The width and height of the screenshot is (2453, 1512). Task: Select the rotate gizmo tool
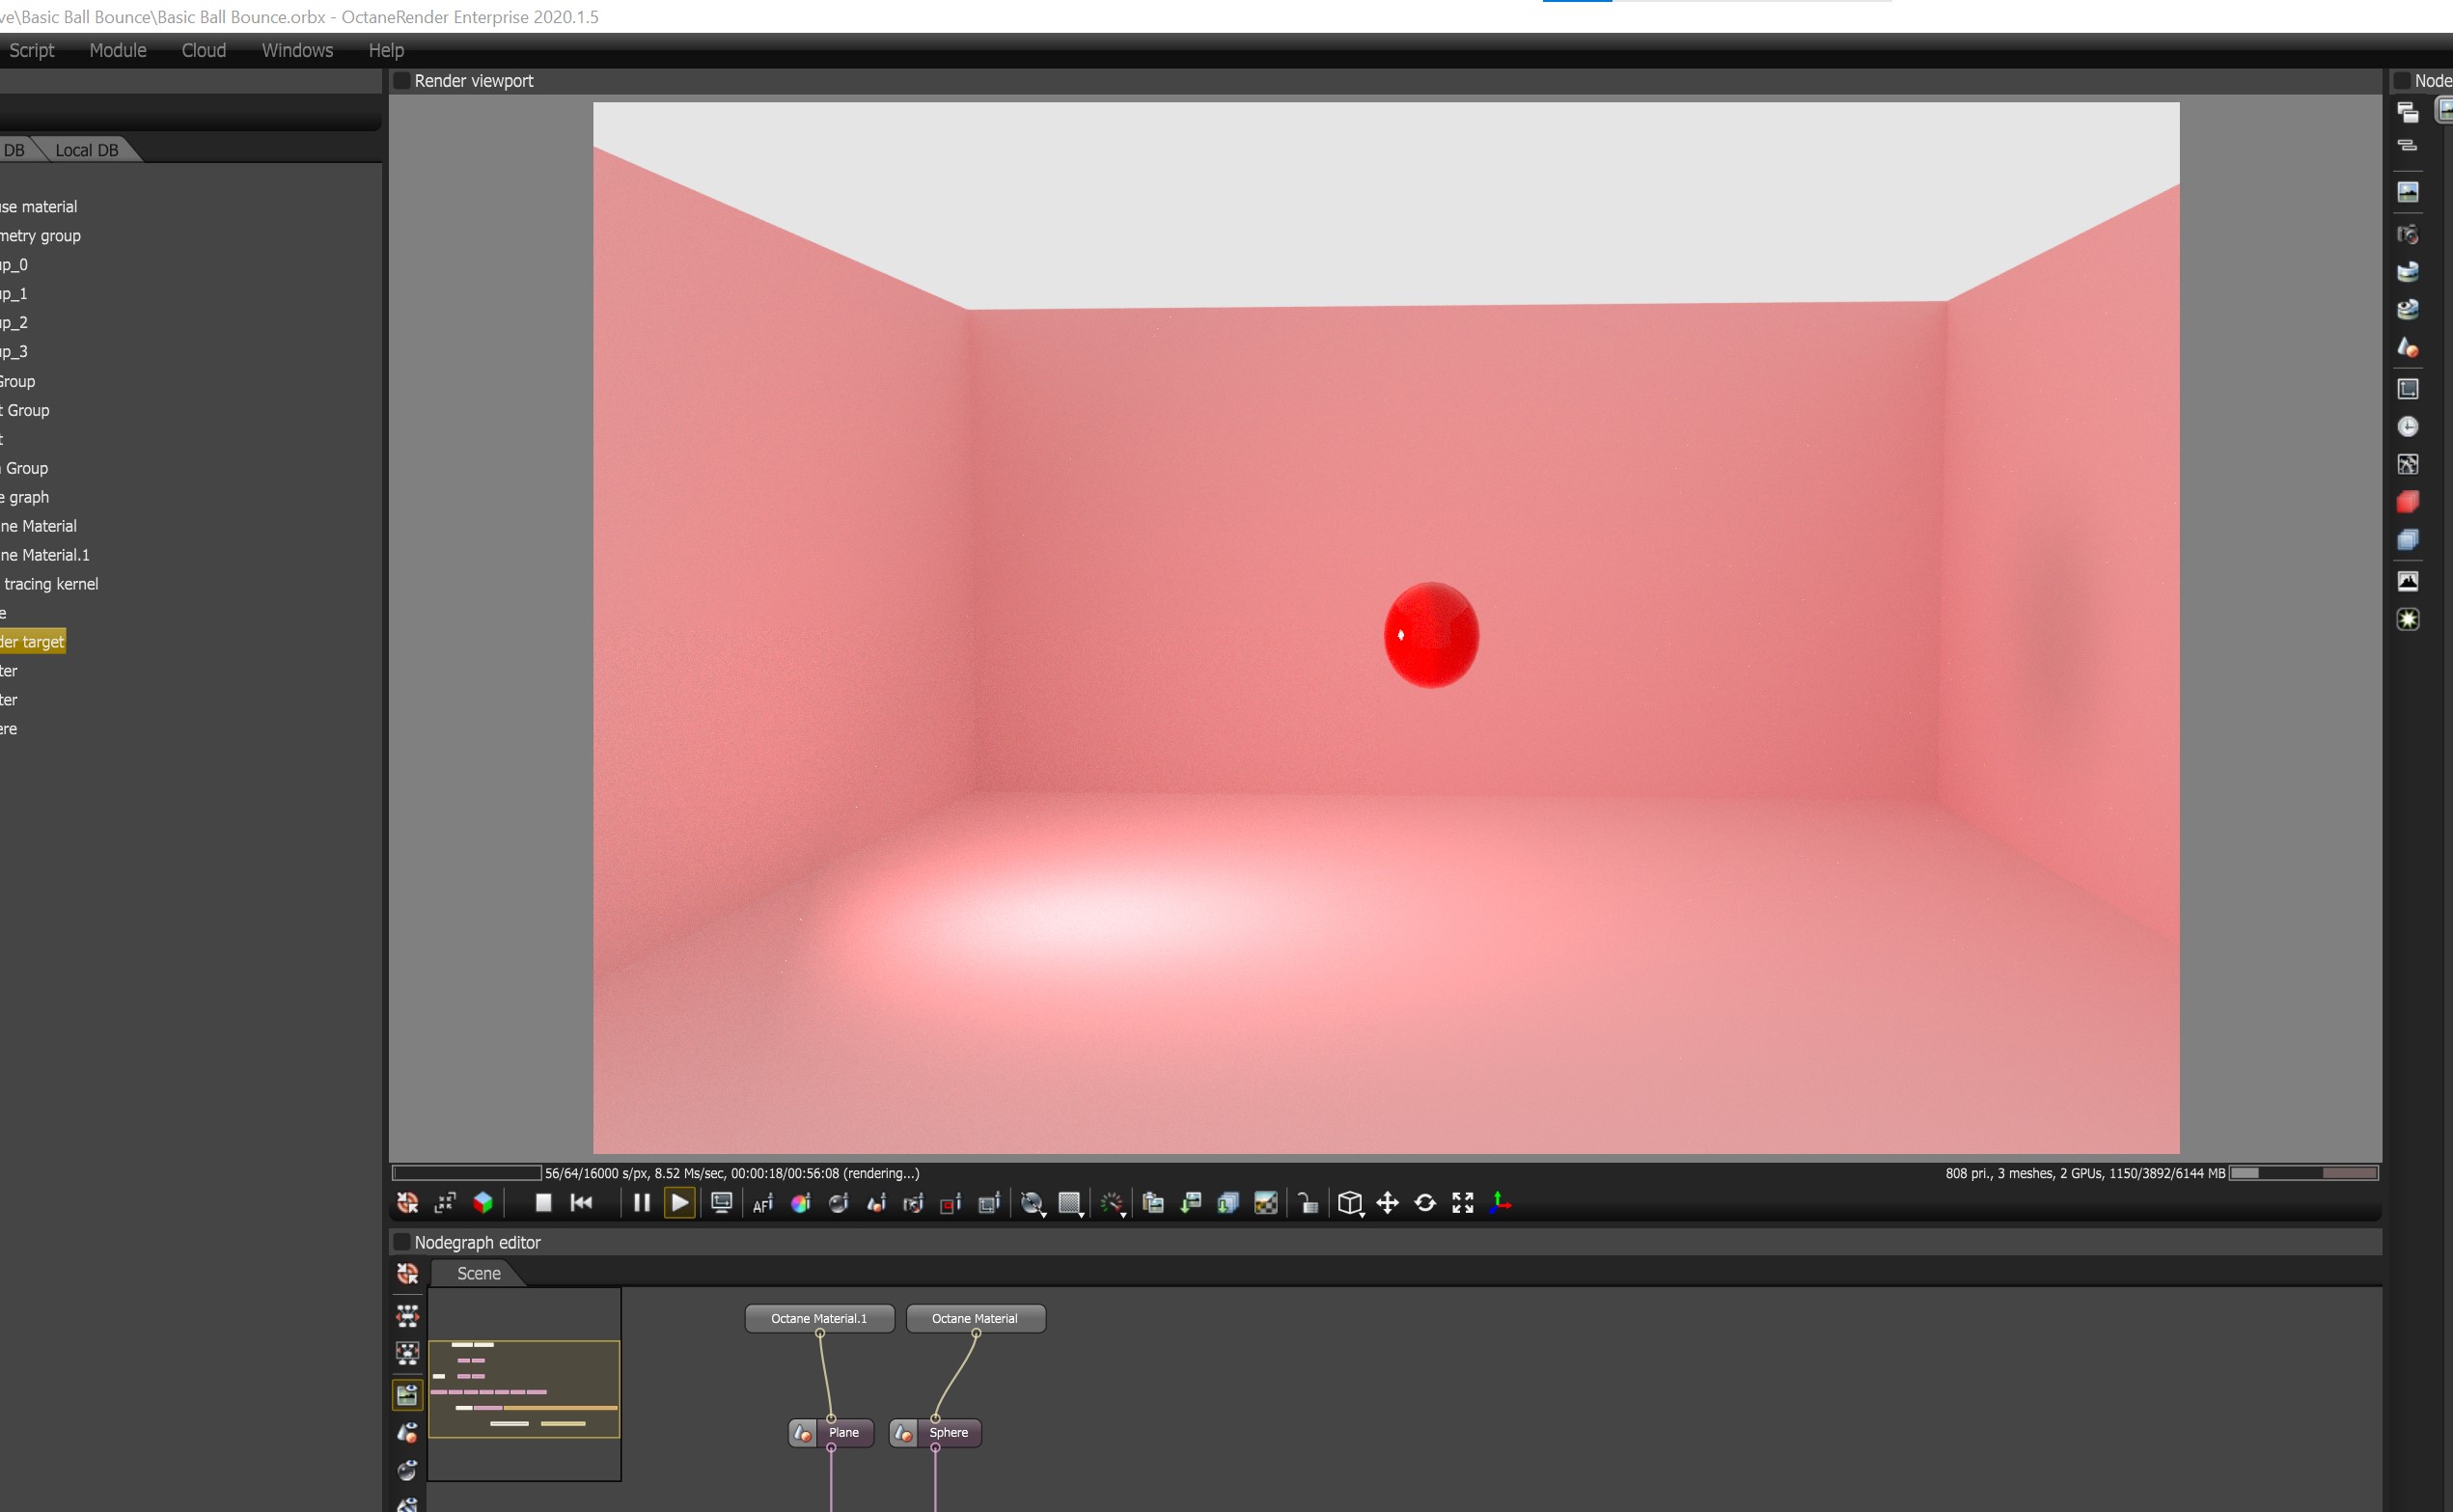1425,1203
